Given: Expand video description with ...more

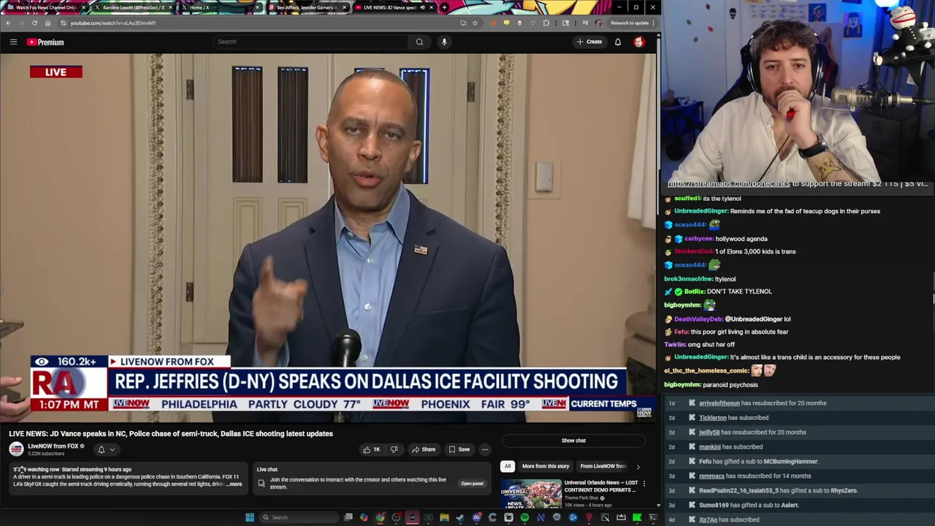Looking at the screenshot, I should [234, 484].
